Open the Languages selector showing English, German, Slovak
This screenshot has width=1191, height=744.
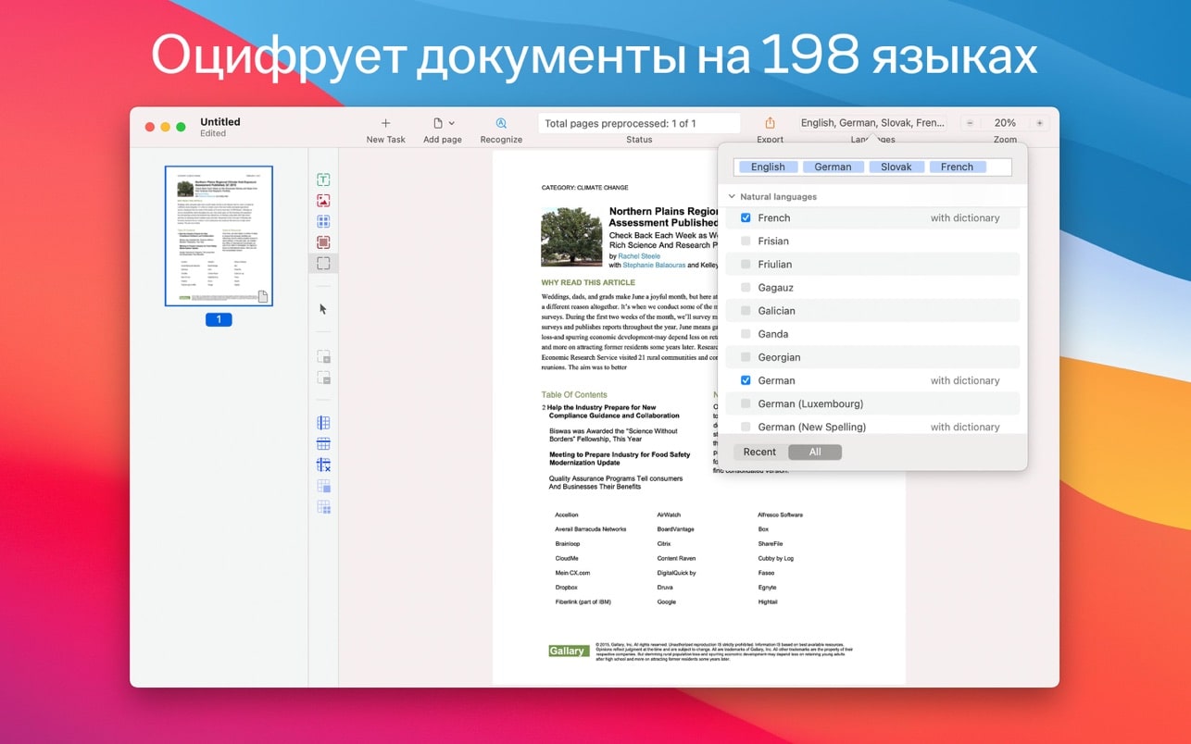coord(871,122)
